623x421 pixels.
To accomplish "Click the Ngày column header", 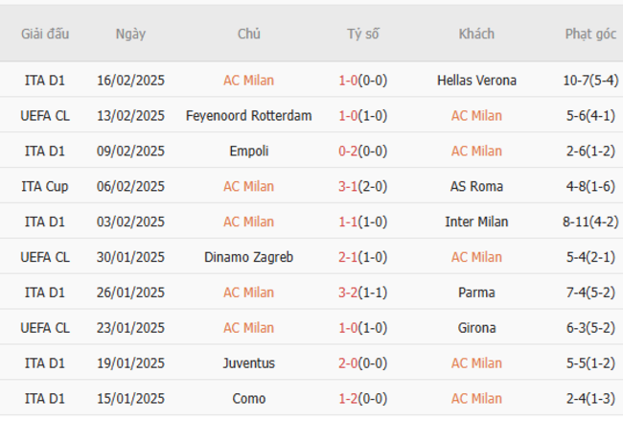I will (x=130, y=34).
